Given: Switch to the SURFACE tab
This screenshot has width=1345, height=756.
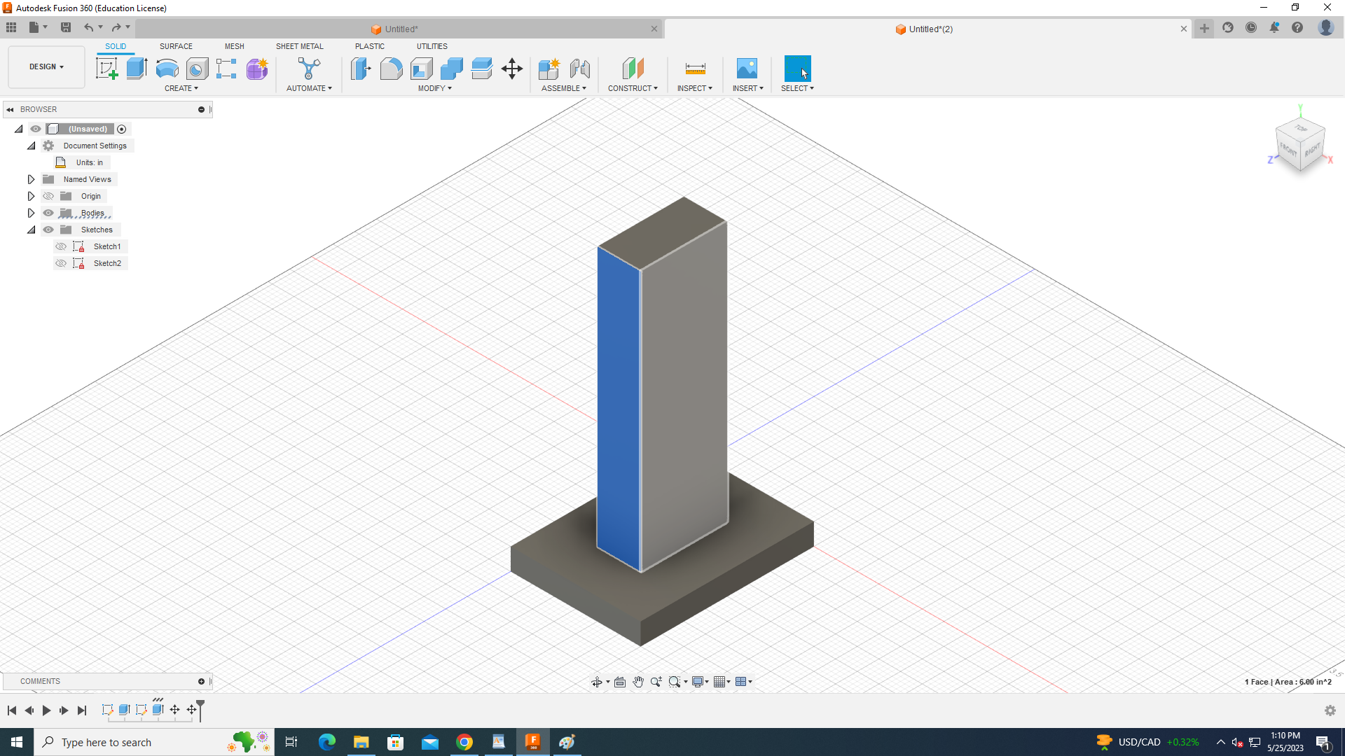Looking at the screenshot, I should (176, 46).
